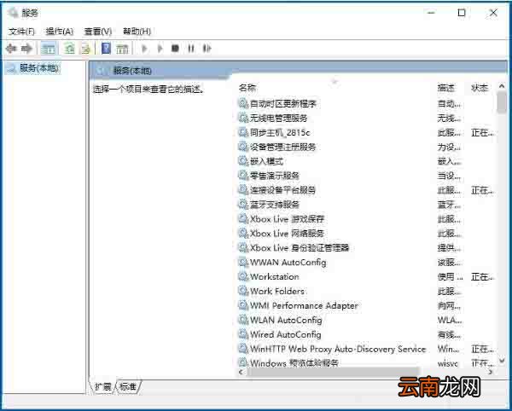Image resolution: width=512 pixels, height=411 pixels.
Task: Select Xbox Live 网络服务 row
Action: (x=287, y=234)
